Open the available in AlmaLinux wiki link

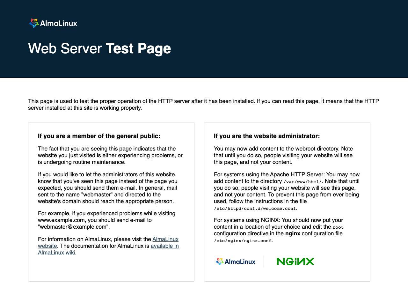pyautogui.click(x=108, y=249)
